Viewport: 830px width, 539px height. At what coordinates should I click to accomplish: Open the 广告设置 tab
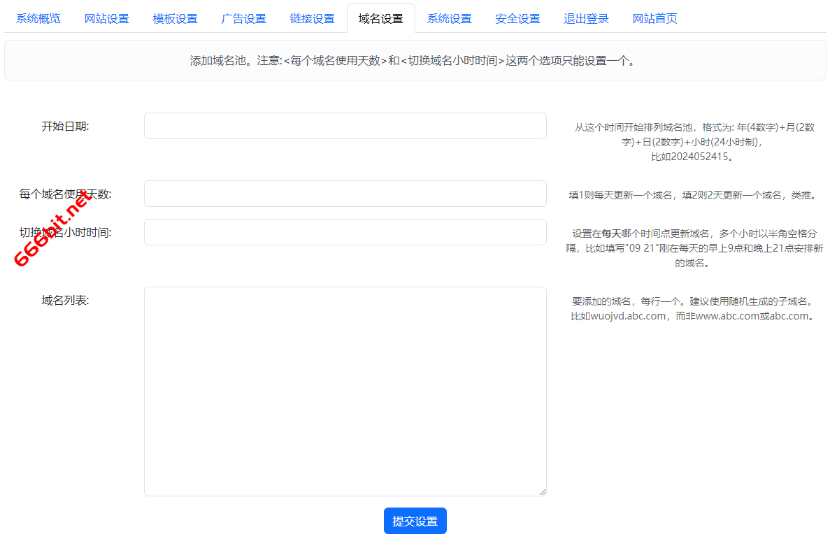[x=243, y=19]
